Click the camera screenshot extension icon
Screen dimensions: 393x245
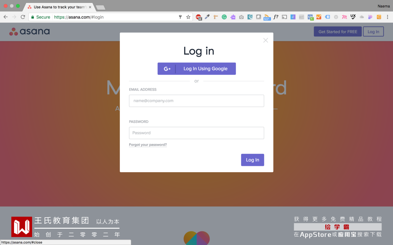(x=241, y=17)
